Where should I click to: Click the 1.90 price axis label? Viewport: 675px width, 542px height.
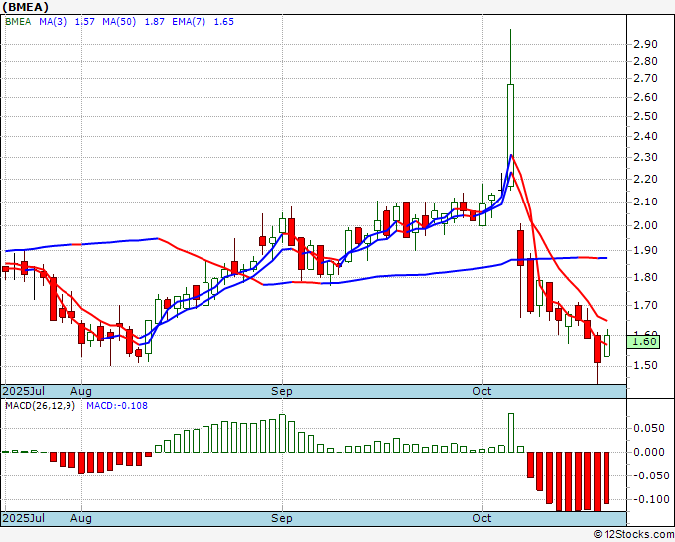[646, 250]
